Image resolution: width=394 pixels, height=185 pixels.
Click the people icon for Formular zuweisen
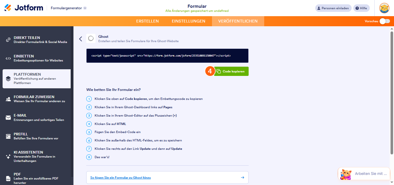click(x=8, y=99)
